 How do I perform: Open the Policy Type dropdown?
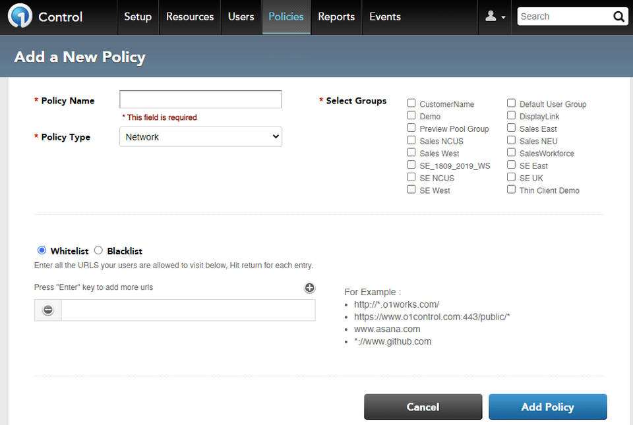(200, 137)
